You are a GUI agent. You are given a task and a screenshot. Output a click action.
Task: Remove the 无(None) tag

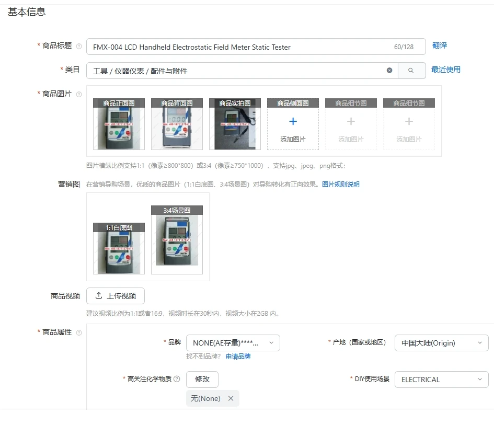[231, 398]
